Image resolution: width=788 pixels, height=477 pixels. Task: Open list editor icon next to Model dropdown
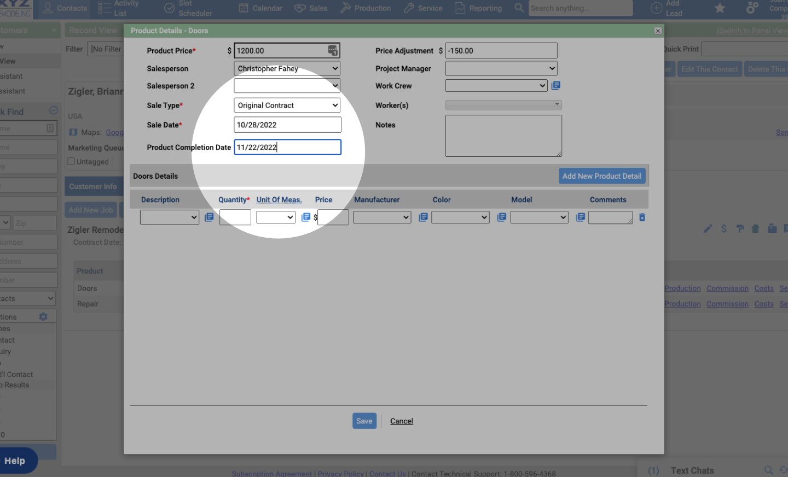pos(581,217)
